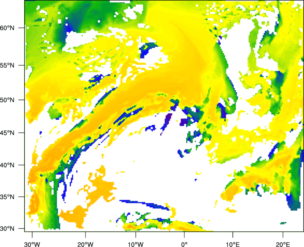Click the 55°N latitude label
The image size is (304, 247).
(x=7, y=65)
